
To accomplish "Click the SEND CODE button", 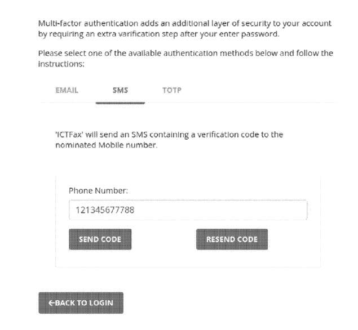I will [100, 239].
